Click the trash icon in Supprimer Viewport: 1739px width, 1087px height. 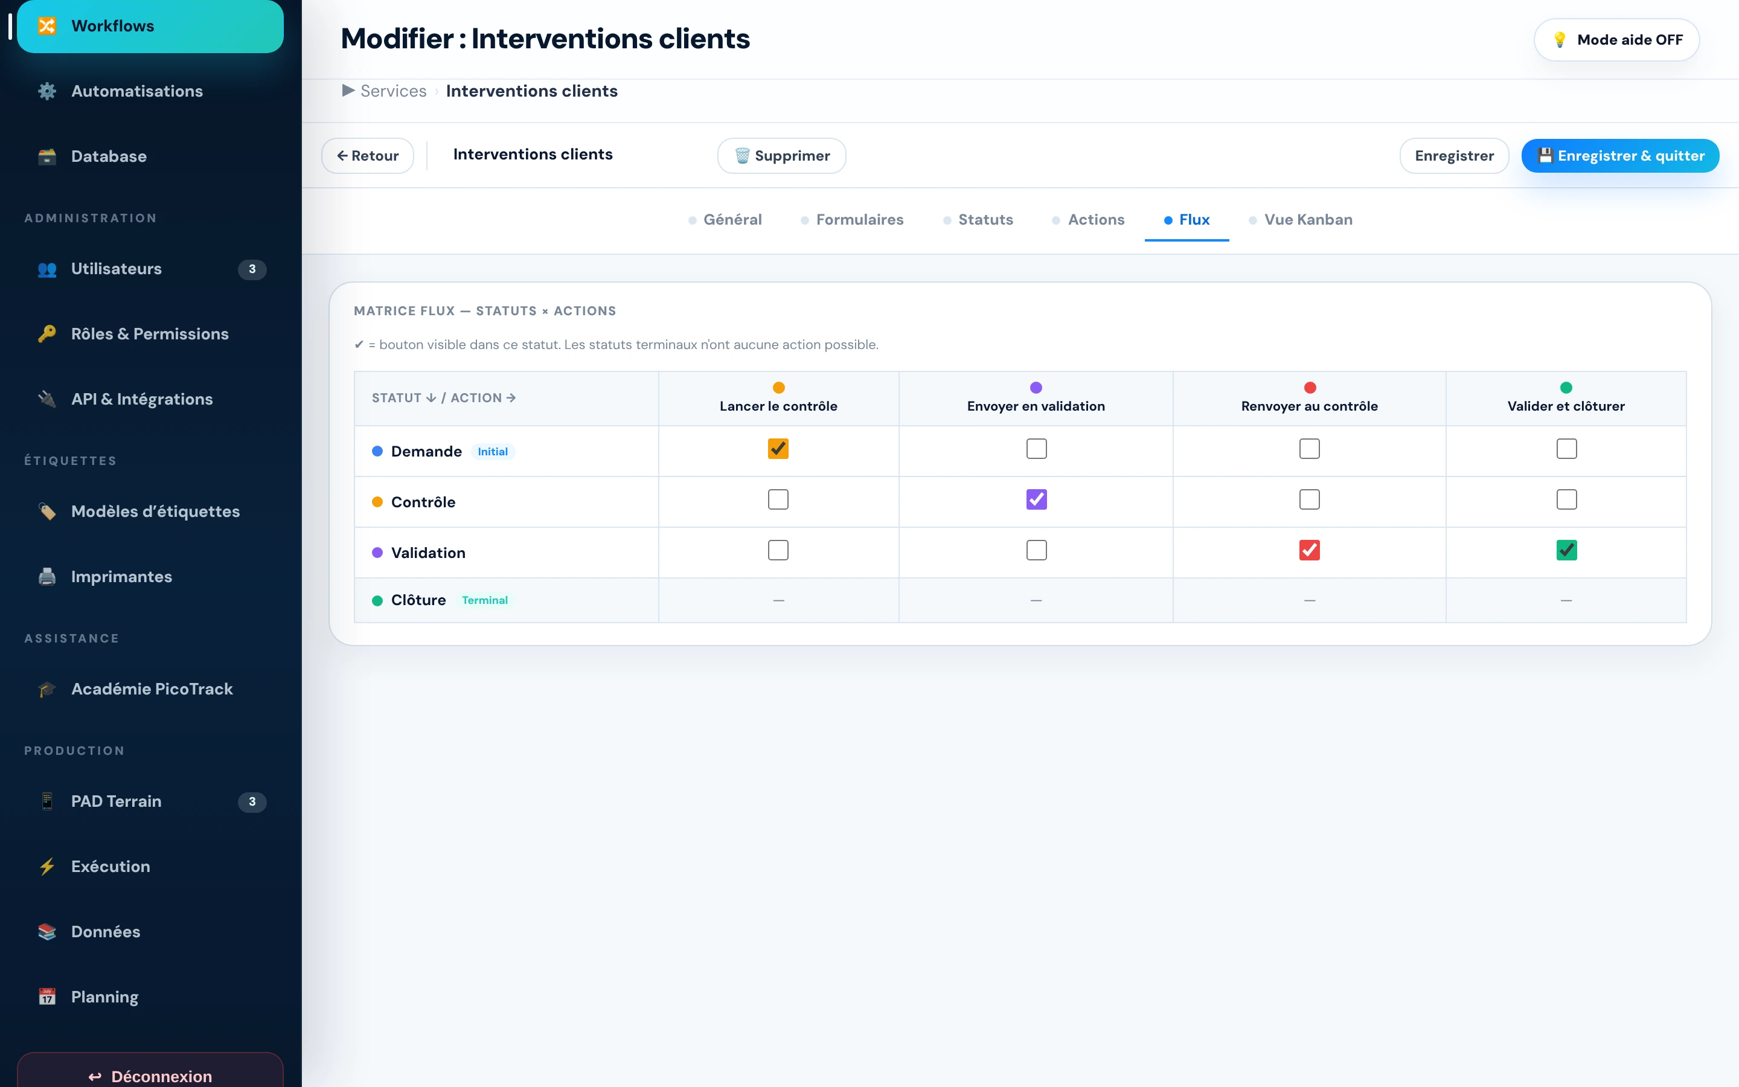(743, 156)
